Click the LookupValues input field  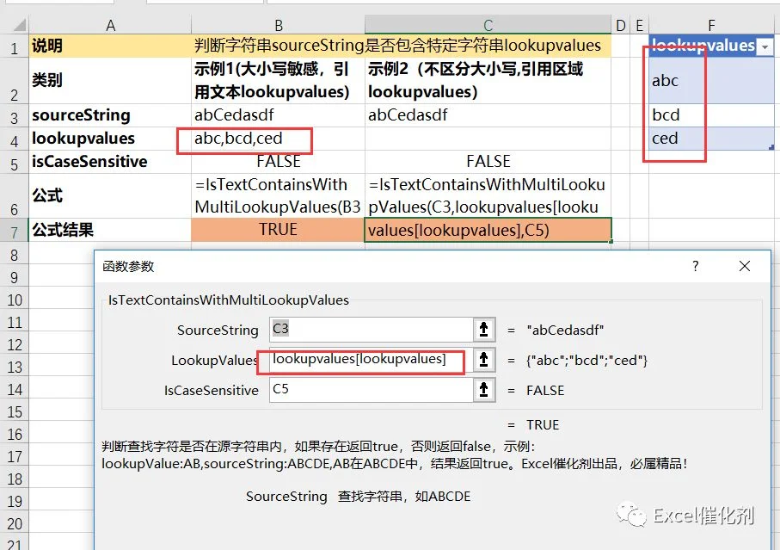[372, 360]
